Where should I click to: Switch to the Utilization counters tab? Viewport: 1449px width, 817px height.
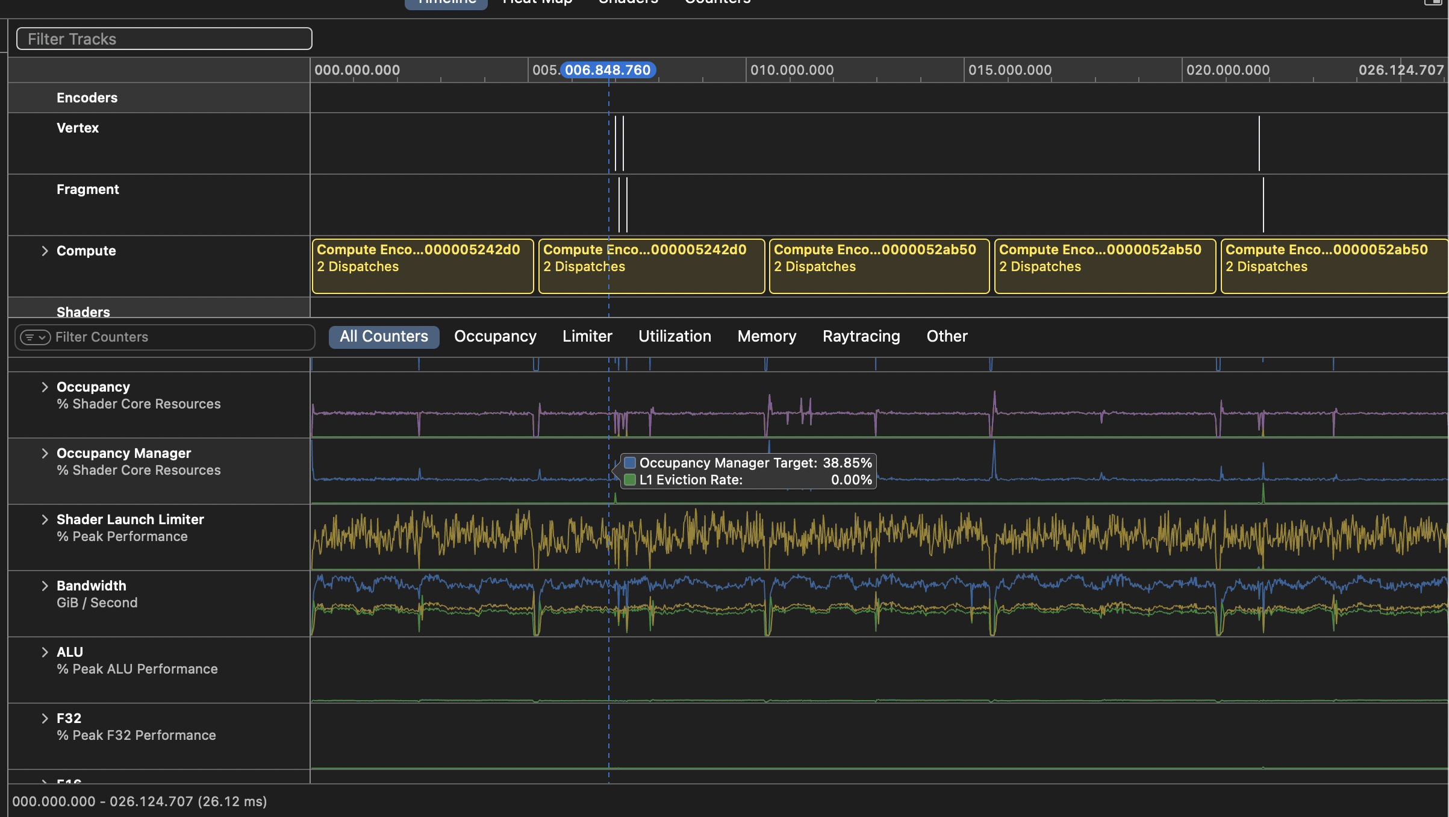[x=675, y=337]
